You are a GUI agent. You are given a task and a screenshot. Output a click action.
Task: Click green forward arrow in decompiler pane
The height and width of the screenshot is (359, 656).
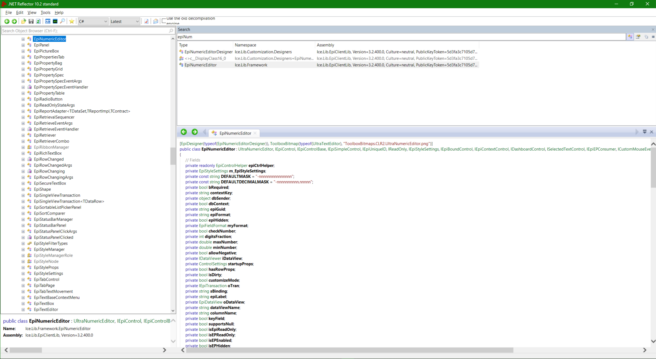pyautogui.click(x=195, y=132)
